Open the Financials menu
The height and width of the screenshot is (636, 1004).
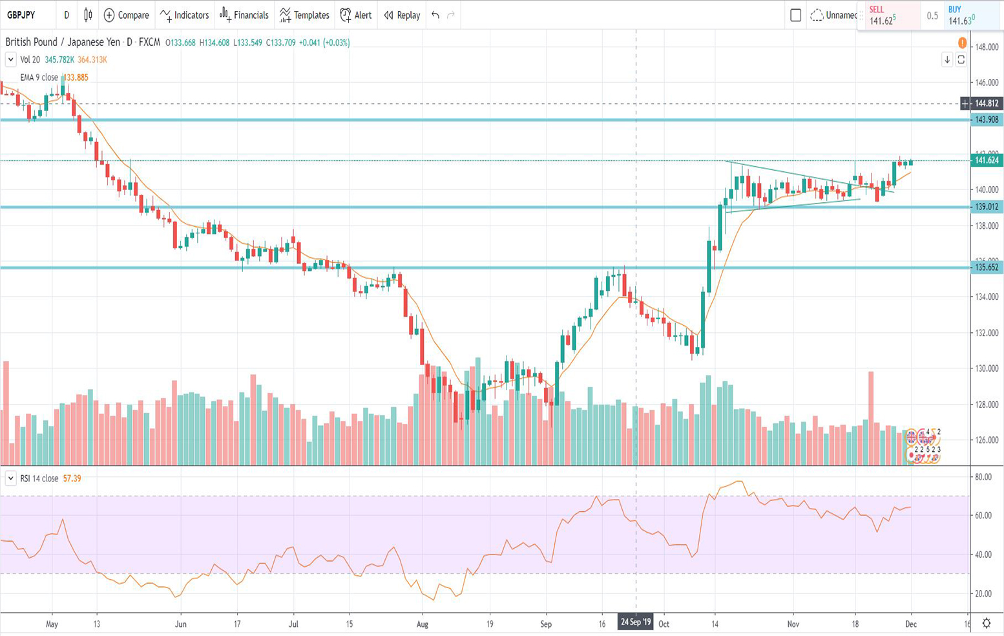click(x=244, y=15)
